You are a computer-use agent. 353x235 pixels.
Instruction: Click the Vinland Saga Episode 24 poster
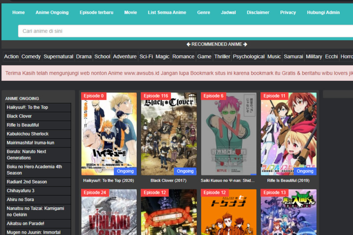coord(109,212)
